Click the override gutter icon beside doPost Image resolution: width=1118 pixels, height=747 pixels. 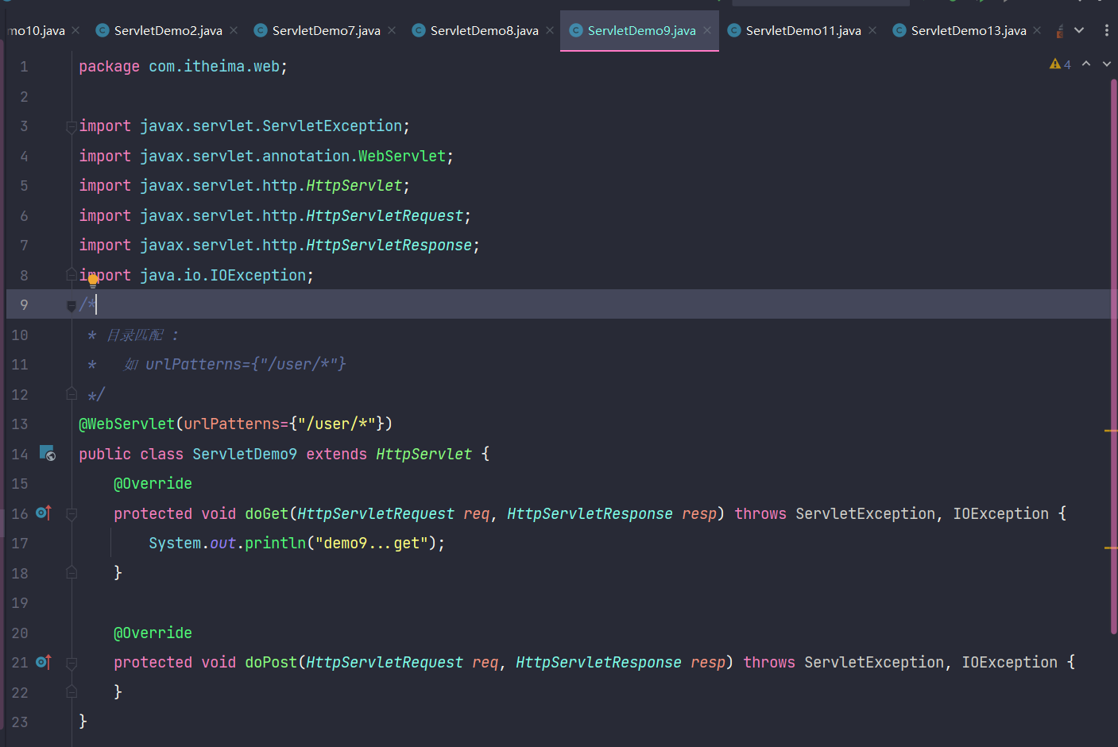click(x=44, y=661)
